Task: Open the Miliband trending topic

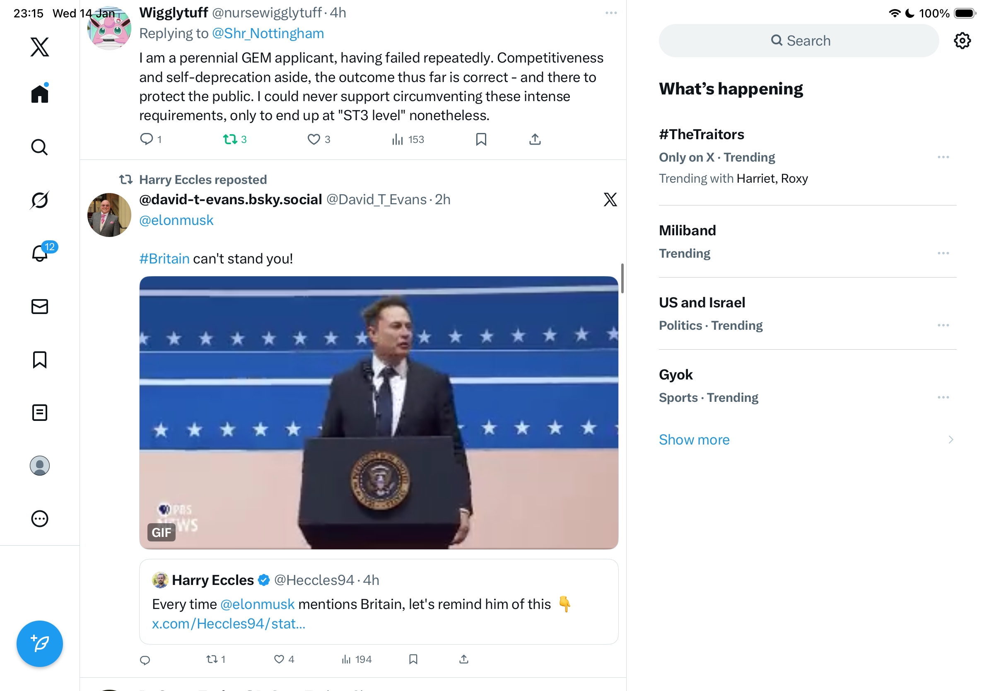Action: 687,230
